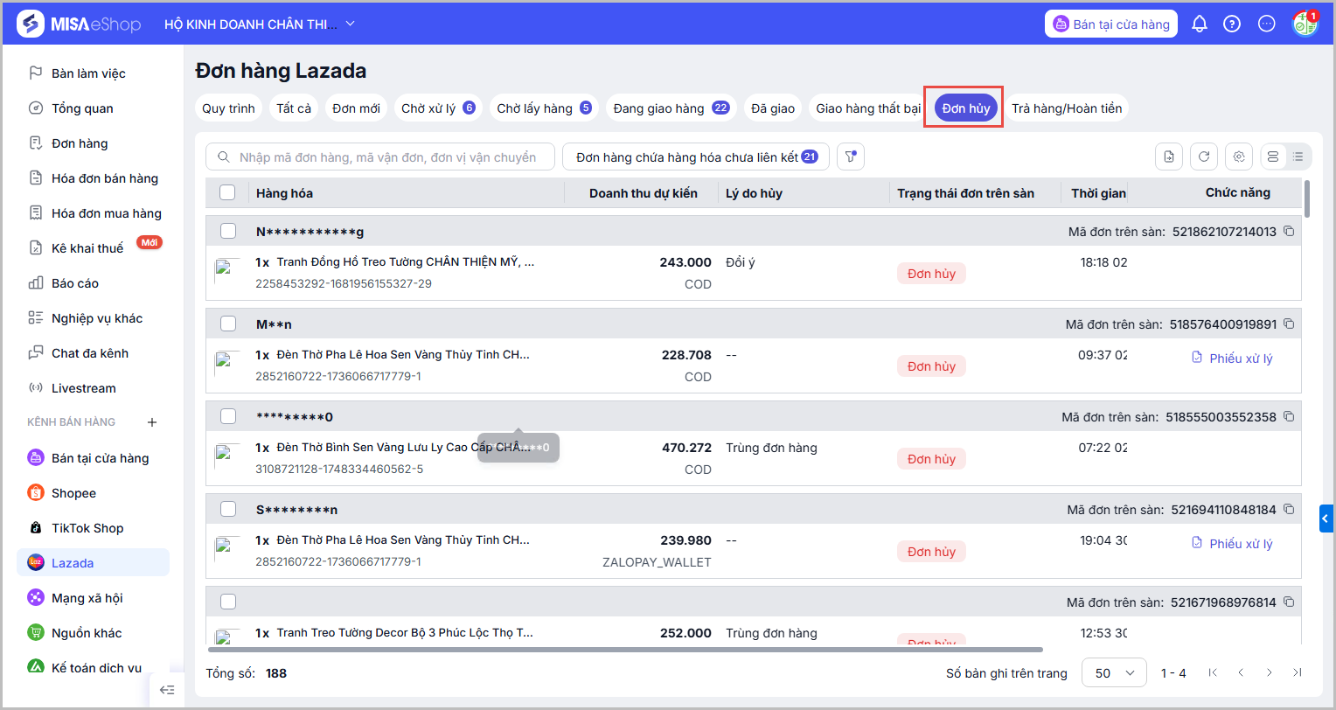Screen dimensions: 1336x710
Task: Open the Chờ lấy hàng tab
Action: tap(544, 108)
